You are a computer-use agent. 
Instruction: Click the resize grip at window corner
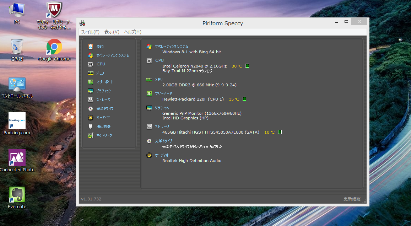click(364, 201)
